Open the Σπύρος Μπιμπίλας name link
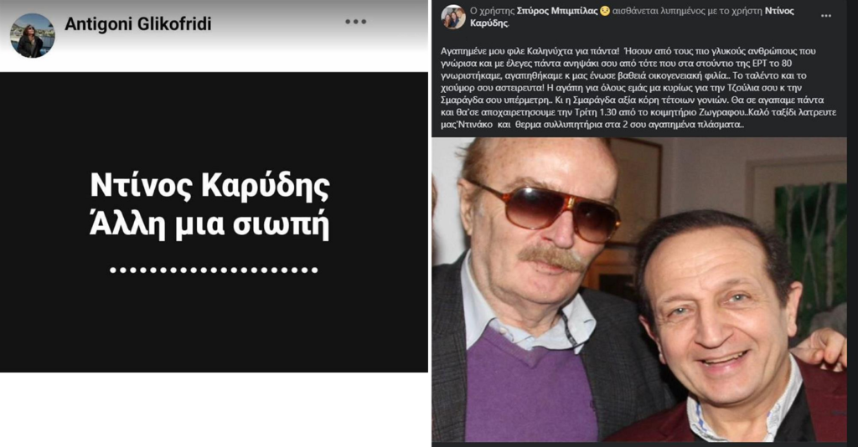Screen dimensions: 858x447 tap(557, 11)
